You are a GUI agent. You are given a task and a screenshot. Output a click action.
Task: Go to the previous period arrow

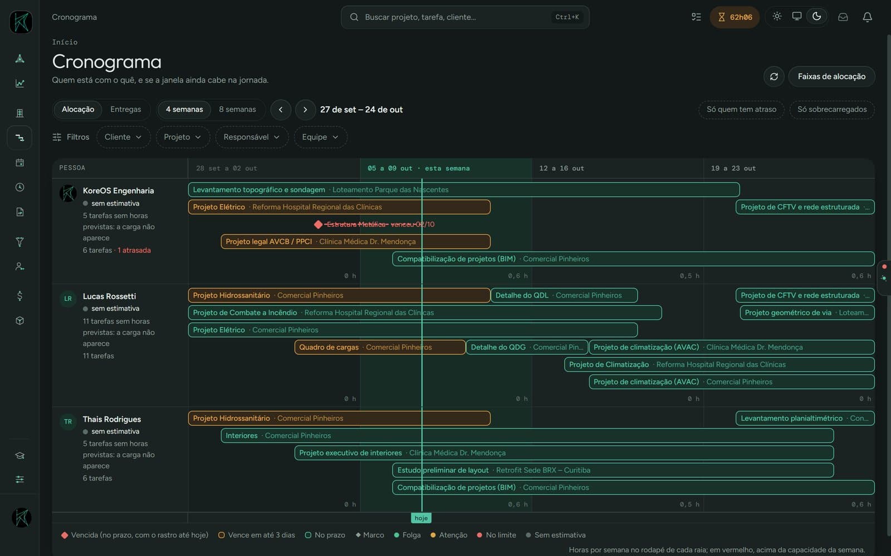[281, 110]
